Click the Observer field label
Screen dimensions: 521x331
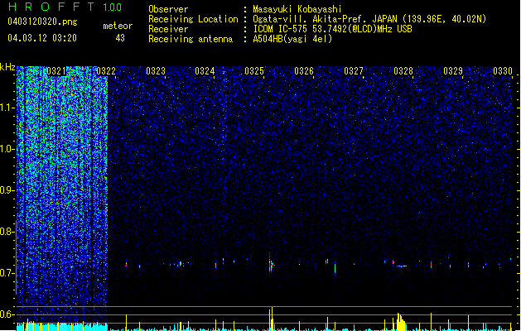tap(168, 9)
